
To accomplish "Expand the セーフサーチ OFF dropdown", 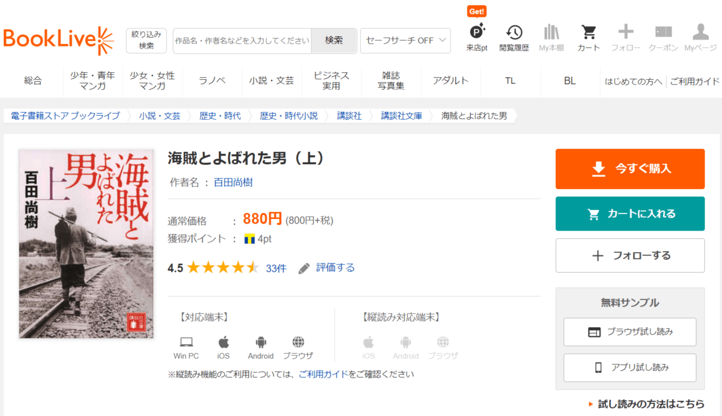I will [x=405, y=41].
